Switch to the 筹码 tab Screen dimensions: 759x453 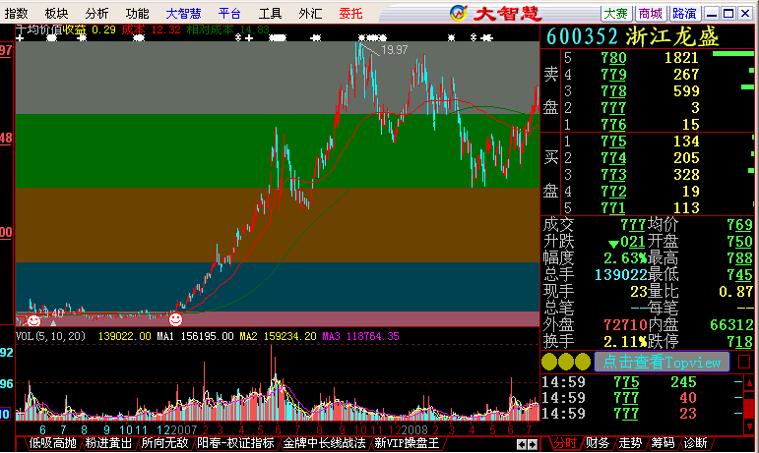click(663, 443)
